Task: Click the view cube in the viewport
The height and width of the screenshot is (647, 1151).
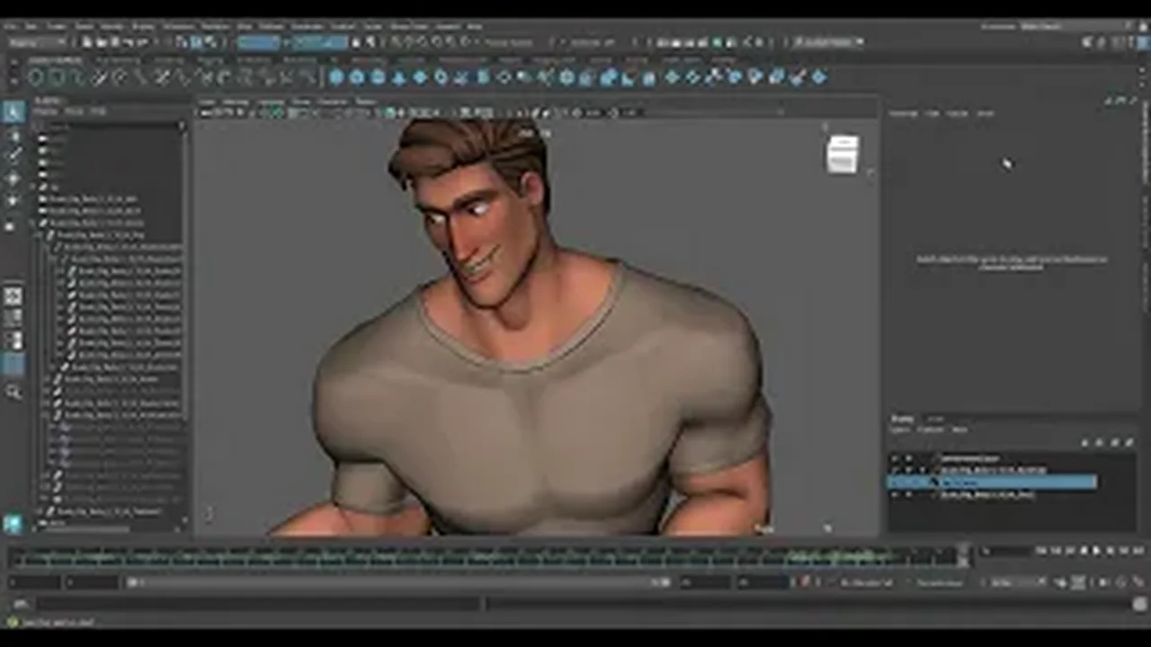Action: coord(843,154)
